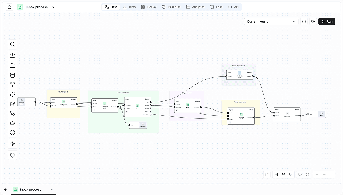Click the fit-to-screen expand icon

331,174
